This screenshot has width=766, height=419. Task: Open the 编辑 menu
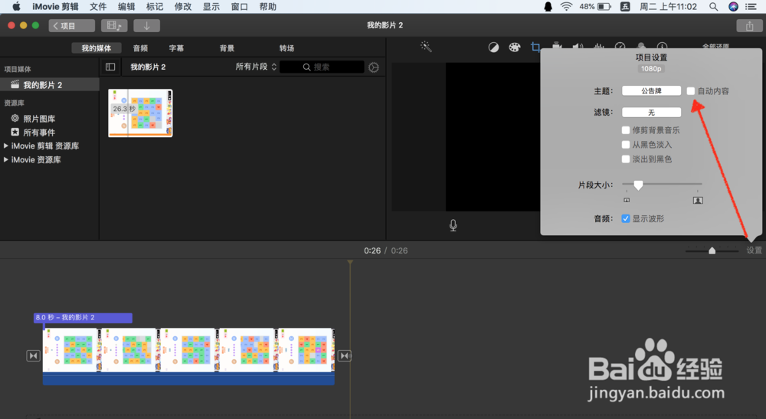(126, 7)
